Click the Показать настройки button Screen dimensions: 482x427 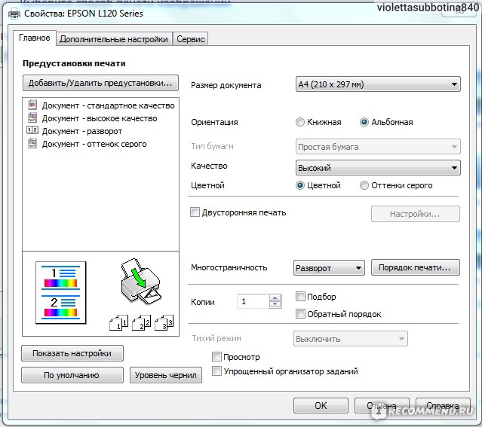coord(72,353)
